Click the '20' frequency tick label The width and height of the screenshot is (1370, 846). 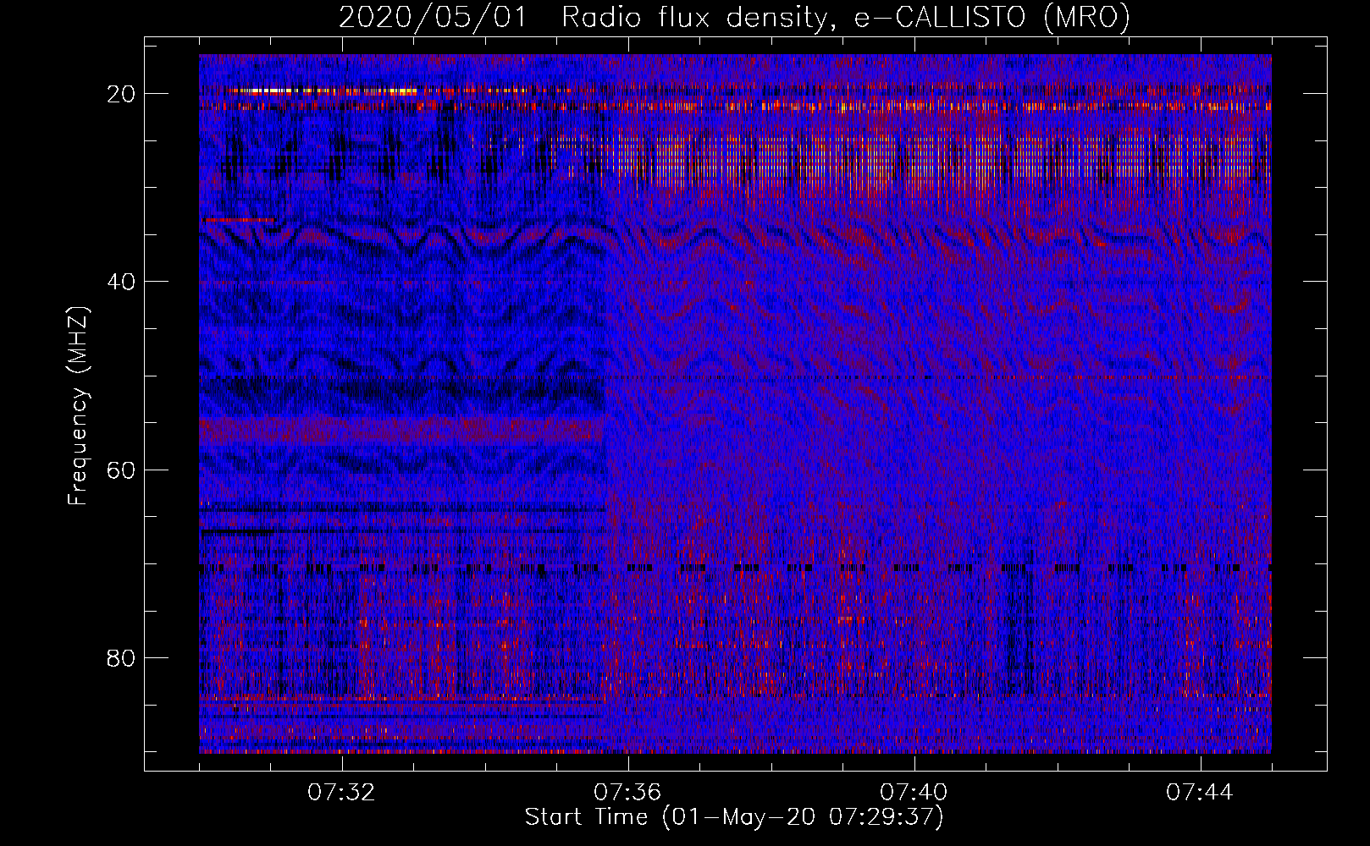[121, 94]
